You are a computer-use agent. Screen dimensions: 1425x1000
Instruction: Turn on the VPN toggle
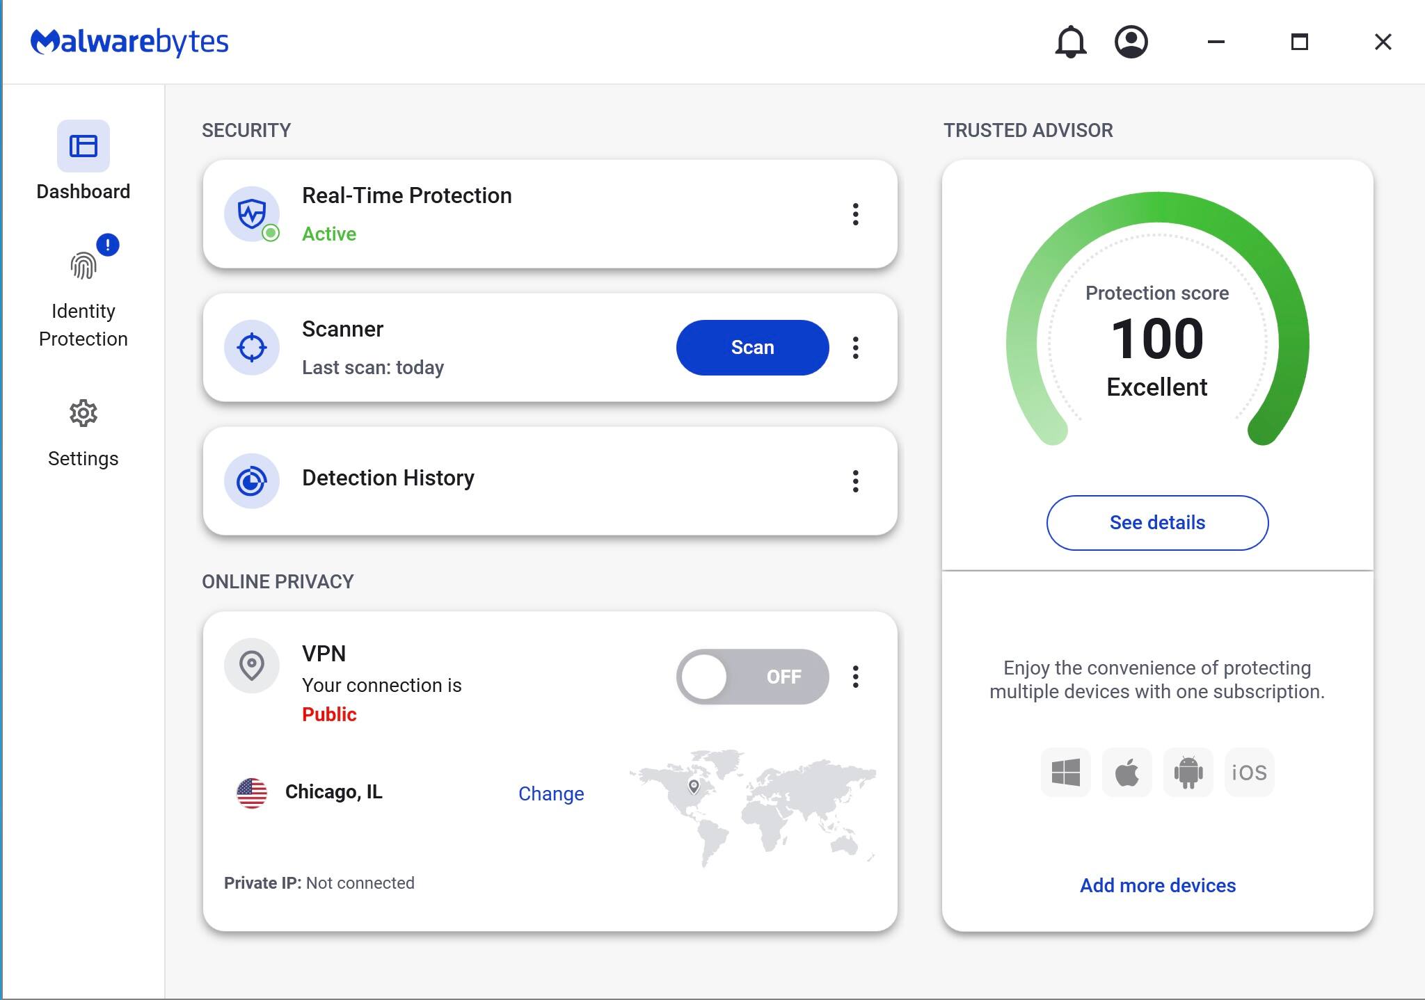click(x=751, y=676)
